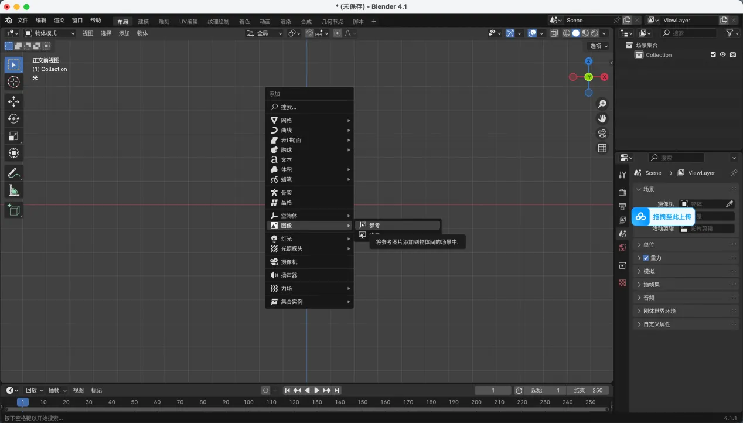
Task: Click the 选项 button in viewport
Action: (x=598, y=46)
